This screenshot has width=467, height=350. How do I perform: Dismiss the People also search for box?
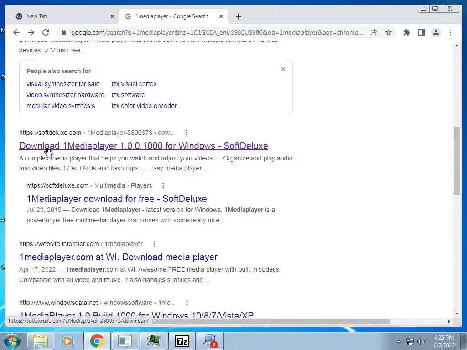tap(283, 69)
